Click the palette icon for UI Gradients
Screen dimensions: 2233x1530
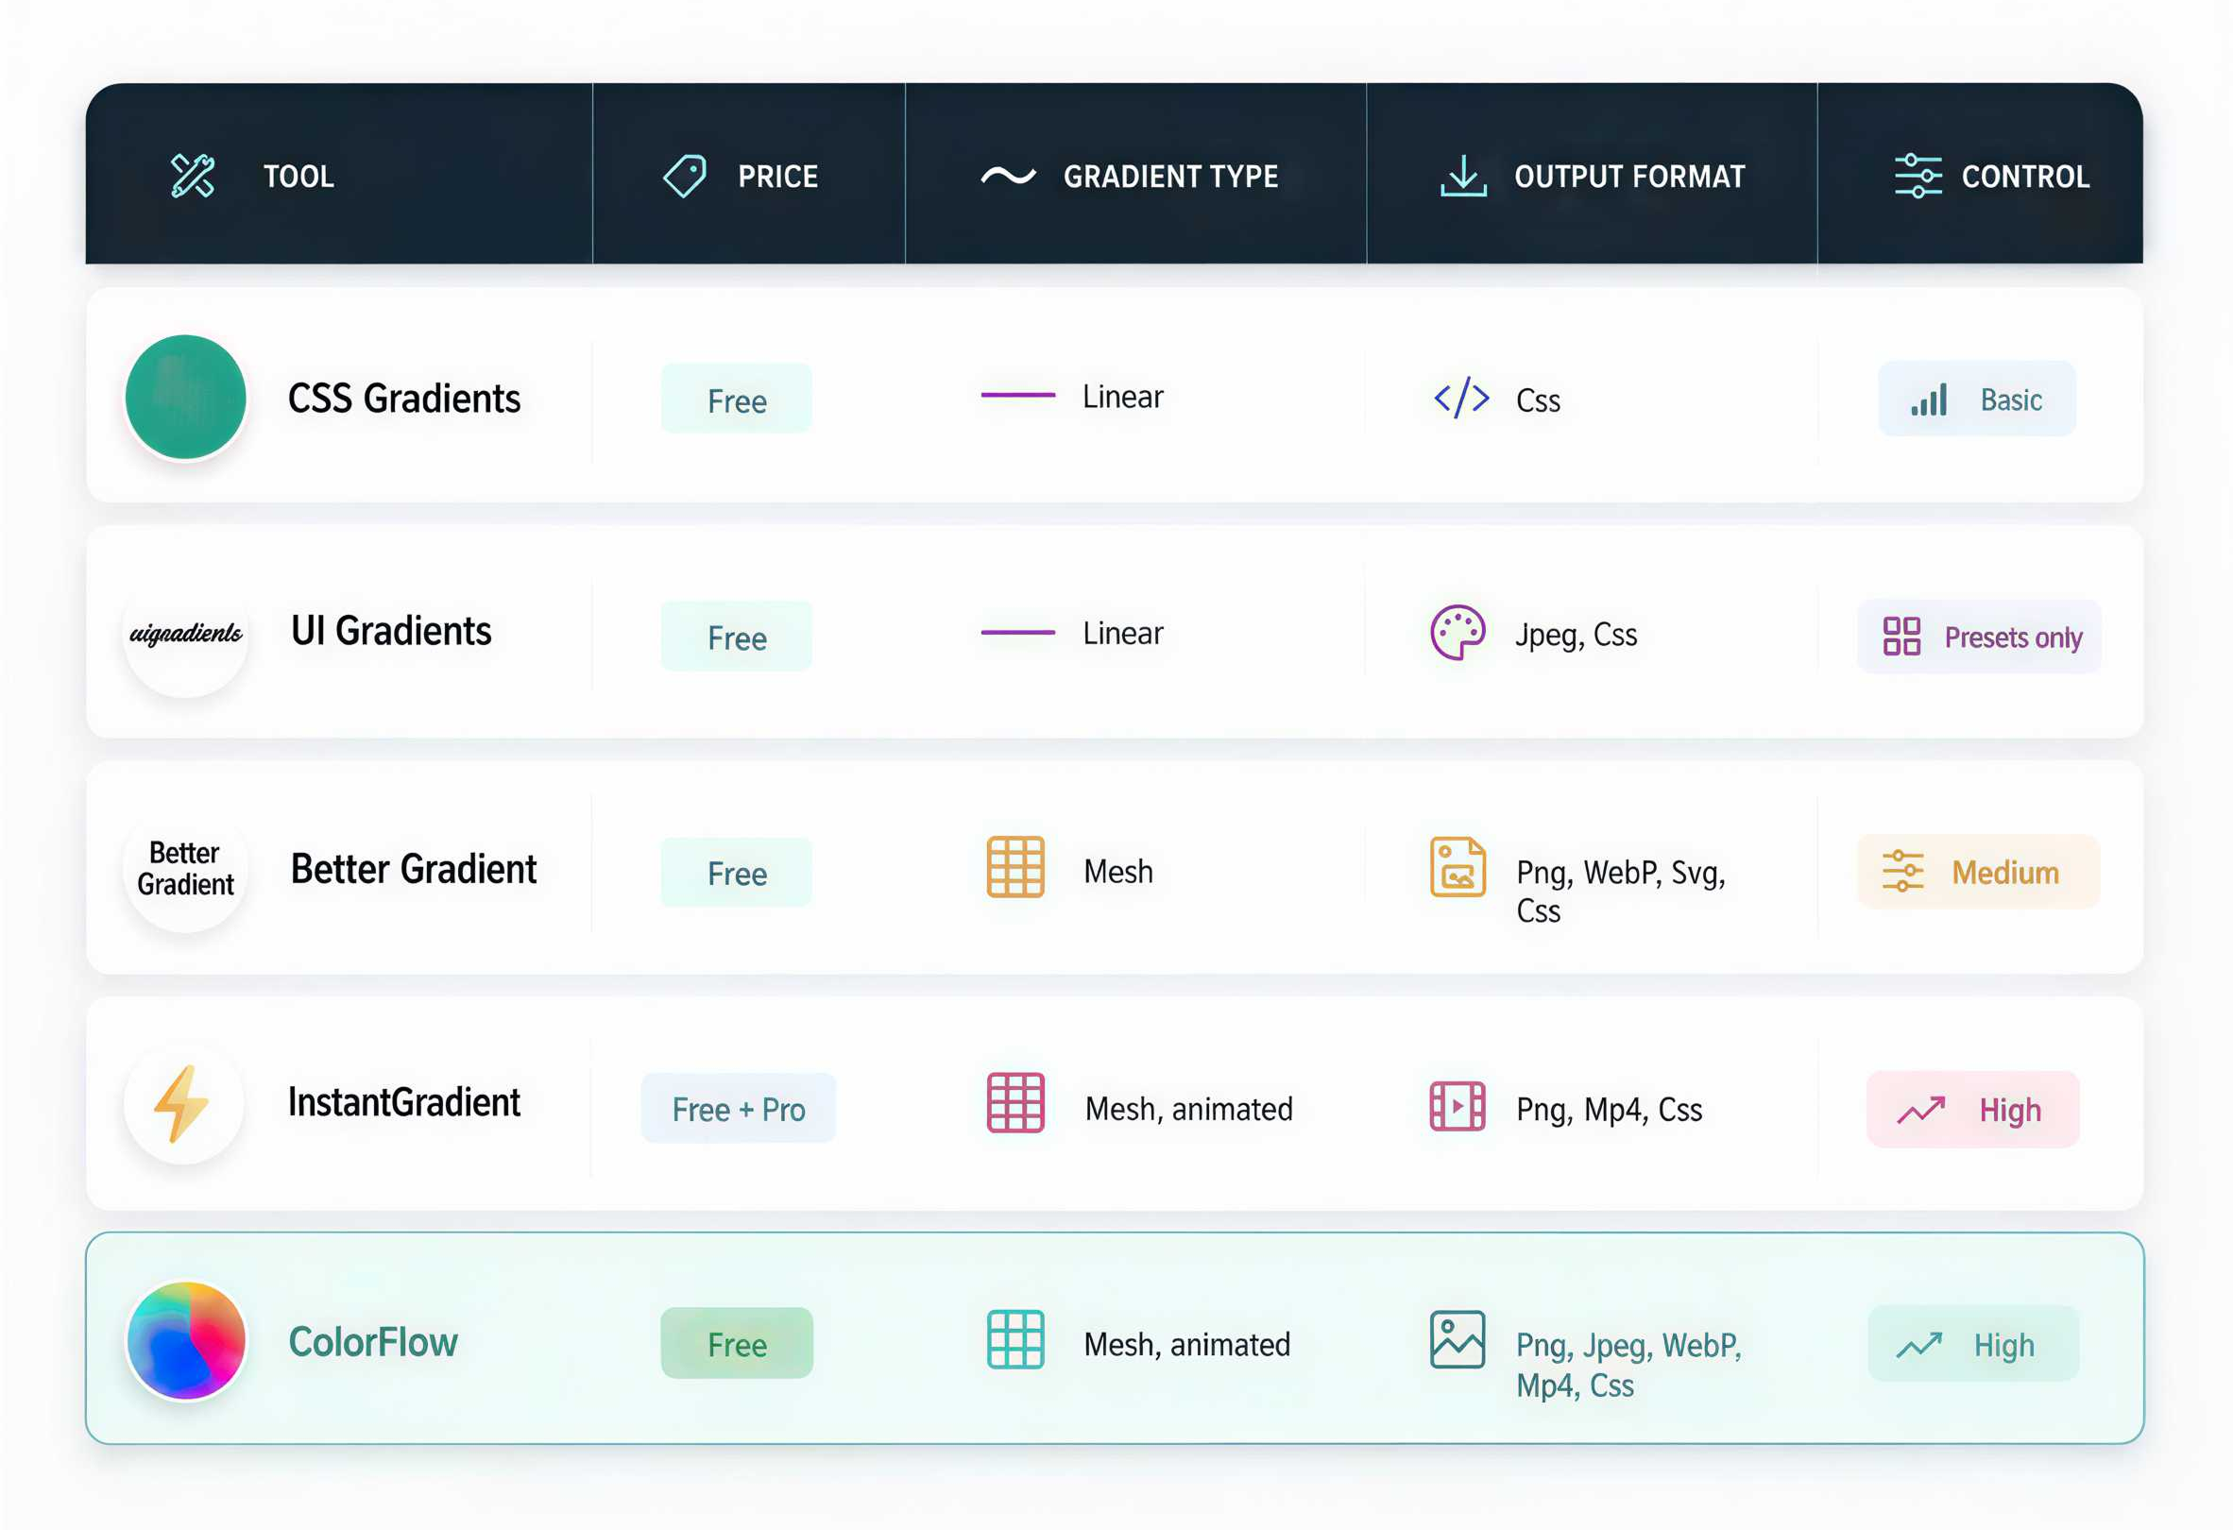(x=1457, y=632)
